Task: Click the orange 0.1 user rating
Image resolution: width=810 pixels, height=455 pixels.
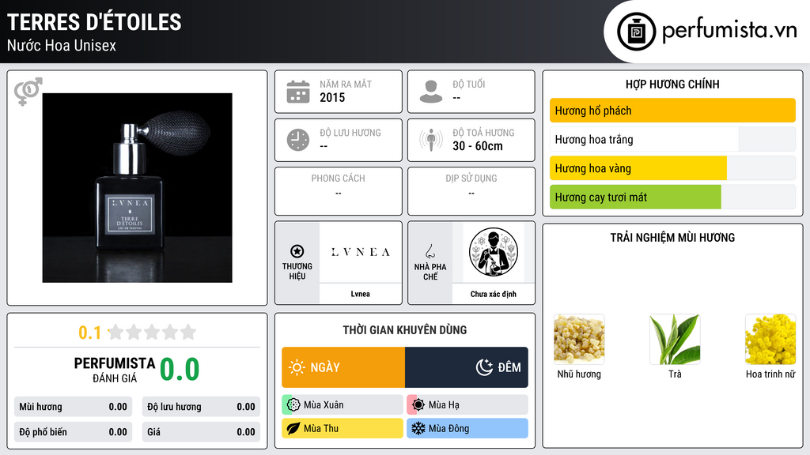Action: [x=89, y=333]
